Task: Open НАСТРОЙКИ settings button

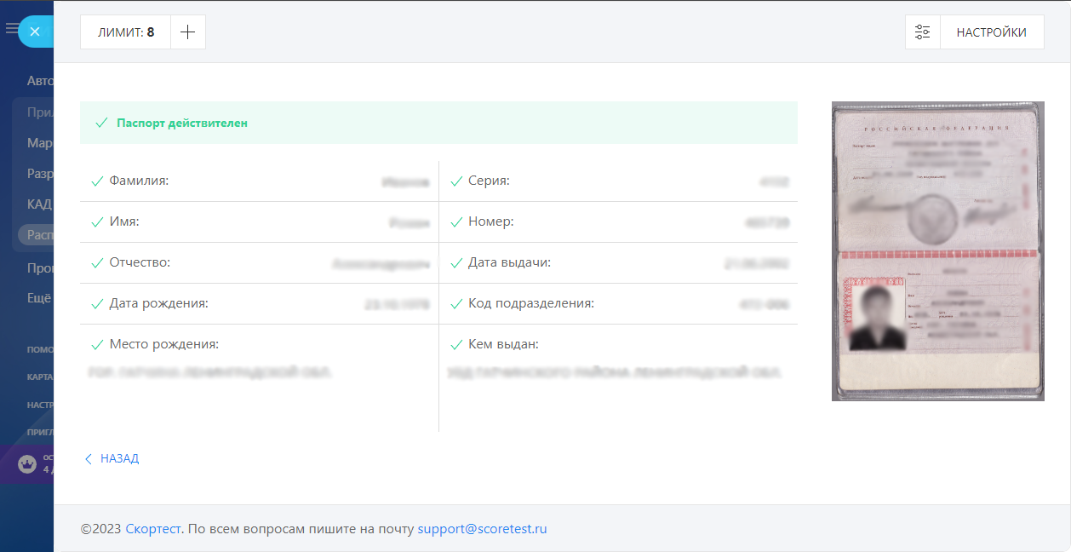Action: tap(991, 32)
